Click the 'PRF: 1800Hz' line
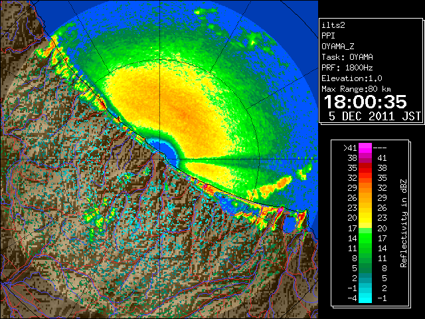 pyautogui.click(x=347, y=68)
